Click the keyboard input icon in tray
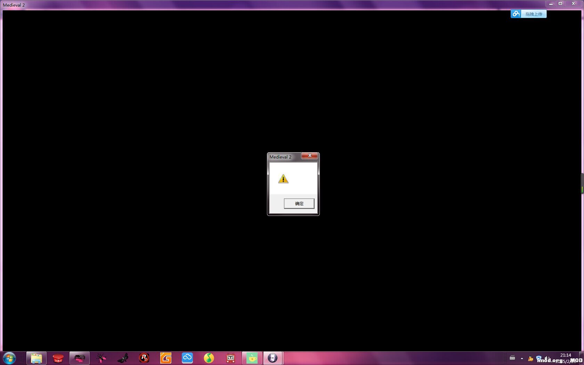 pos(512,358)
